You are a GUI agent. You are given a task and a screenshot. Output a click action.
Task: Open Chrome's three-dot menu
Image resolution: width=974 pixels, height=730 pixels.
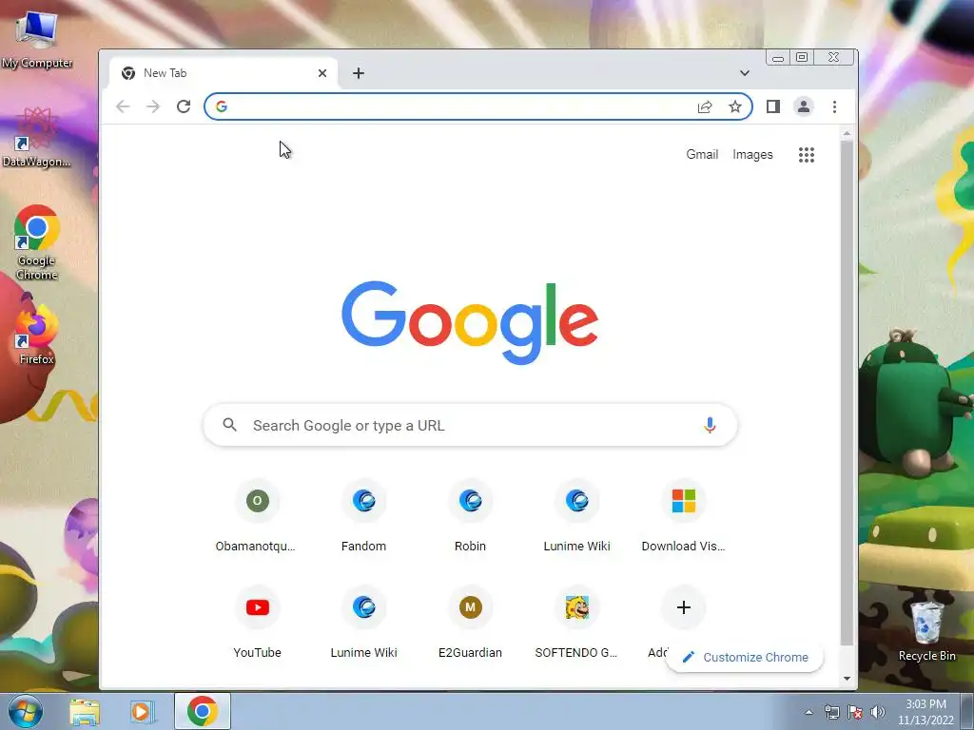834,106
